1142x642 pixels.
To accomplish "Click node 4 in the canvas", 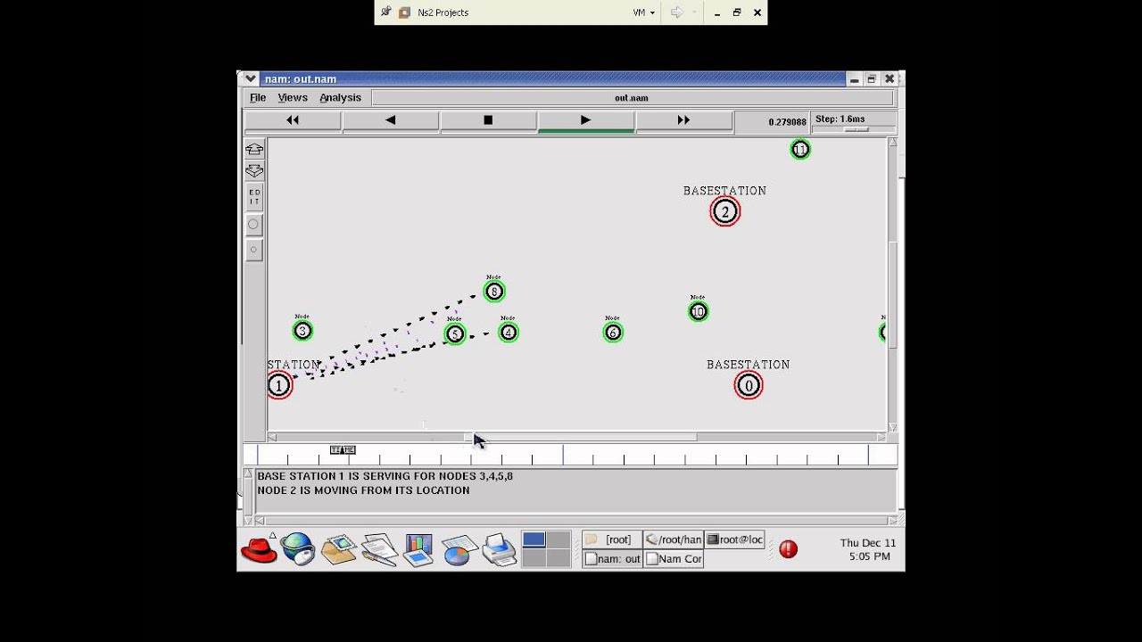I will click(509, 333).
